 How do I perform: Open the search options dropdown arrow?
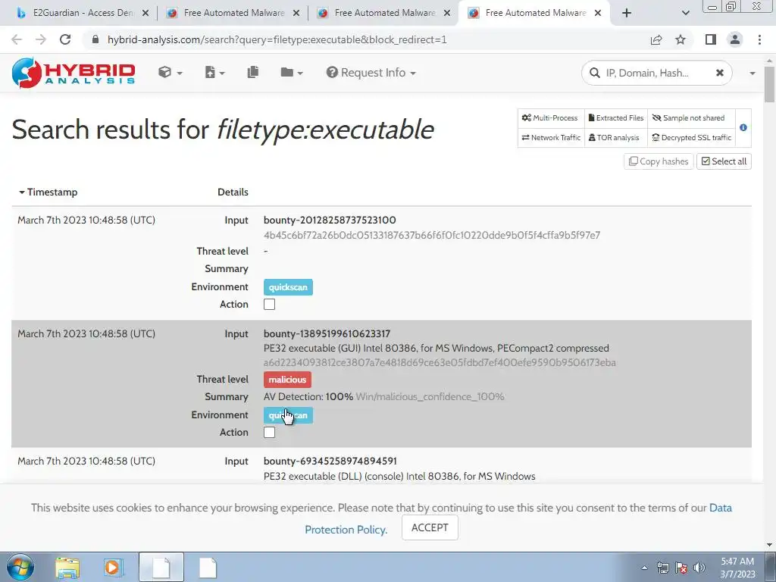pyautogui.click(x=753, y=74)
